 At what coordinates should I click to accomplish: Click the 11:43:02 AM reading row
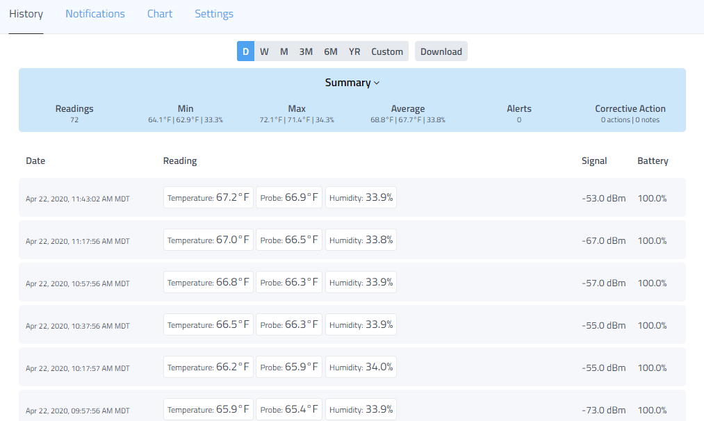point(77,199)
